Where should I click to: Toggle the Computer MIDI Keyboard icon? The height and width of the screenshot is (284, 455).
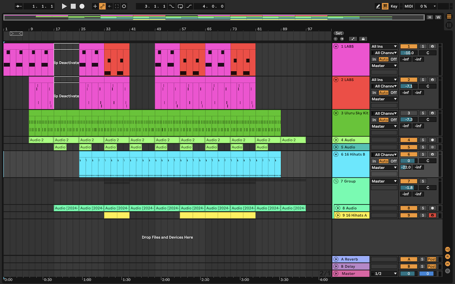pos(385,6)
